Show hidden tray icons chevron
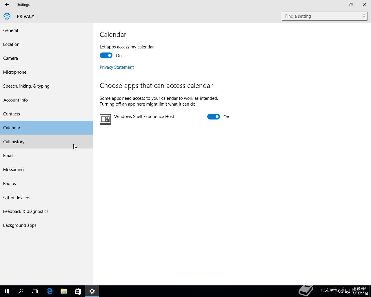 pyautogui.click(x=327, y=291)
